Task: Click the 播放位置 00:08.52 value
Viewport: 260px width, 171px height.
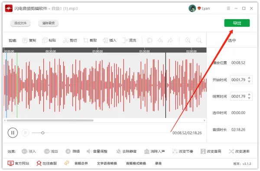Action: [x=238, y=63]
